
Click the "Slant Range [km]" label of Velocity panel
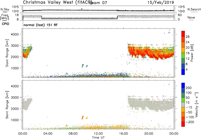point(7,105)
